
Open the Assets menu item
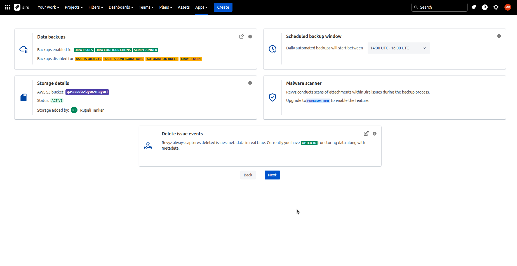coord(184,7)
